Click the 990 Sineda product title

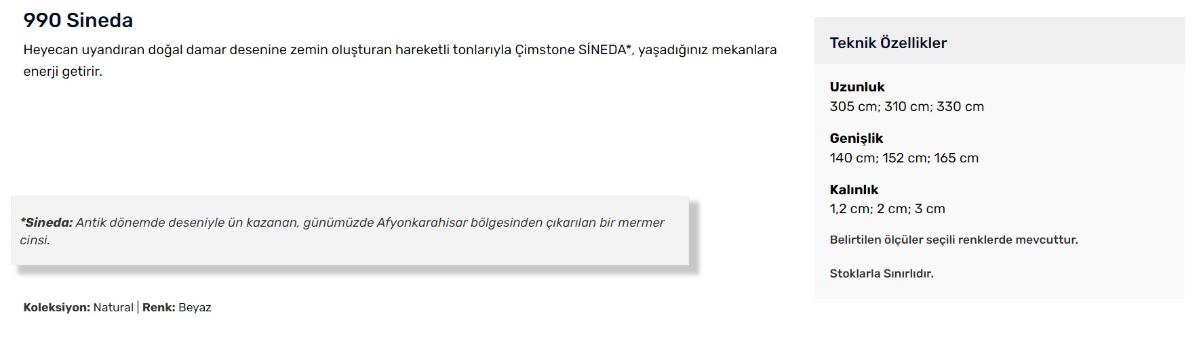tap(78, 20)
